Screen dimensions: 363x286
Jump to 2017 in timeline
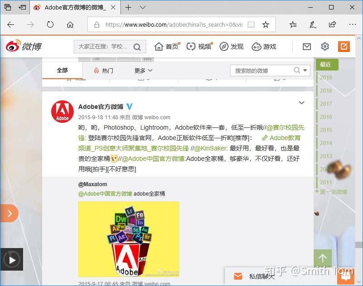(x=326, y=104)
